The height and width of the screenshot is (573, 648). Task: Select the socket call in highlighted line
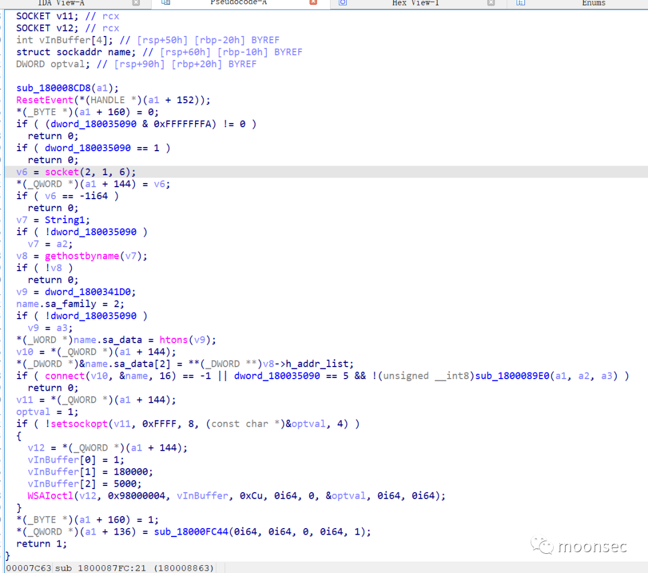coord(62,172)
